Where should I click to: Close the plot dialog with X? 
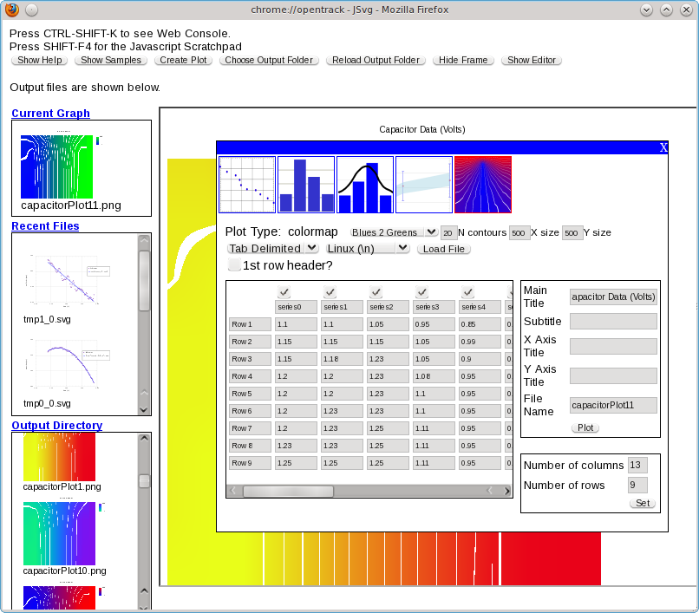point(663,147)
